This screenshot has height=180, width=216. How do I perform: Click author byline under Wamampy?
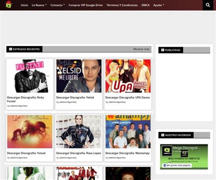coord(116,158)
